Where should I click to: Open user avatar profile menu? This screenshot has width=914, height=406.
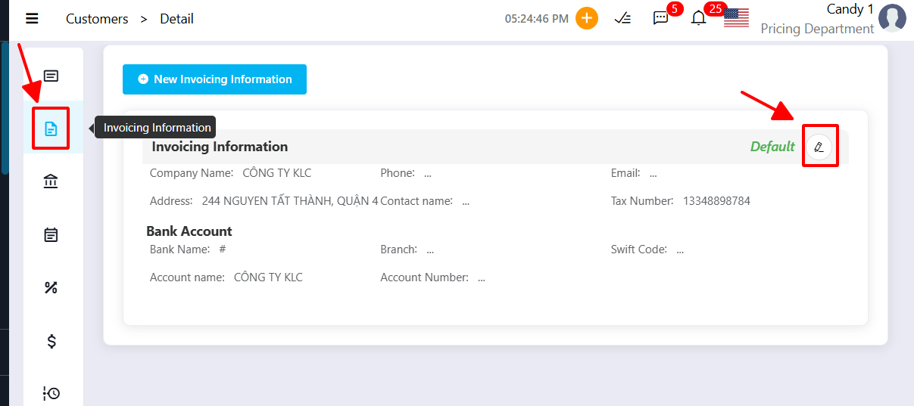tap(892, 18)
